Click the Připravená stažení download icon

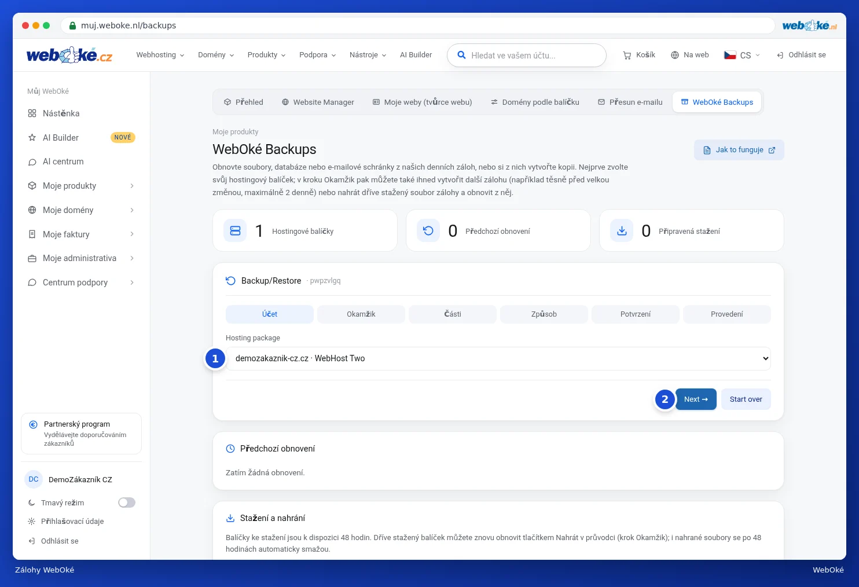(622, 230)
